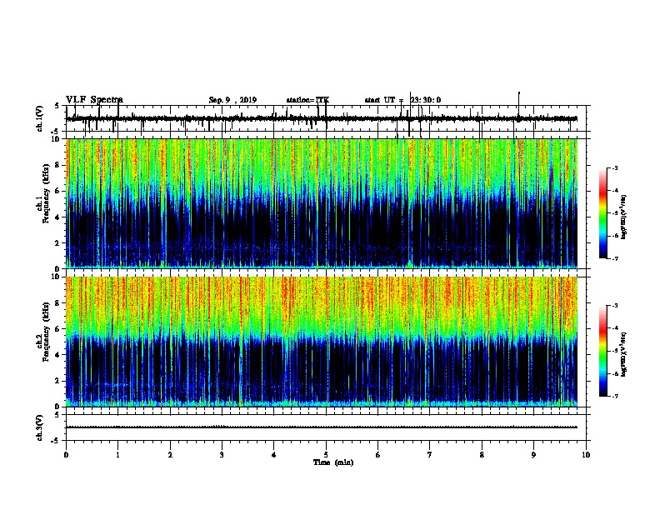Click the "-5" tick on ch.3 voltage axis
This screenshot has width=660, height=510.
click(56, 441)
